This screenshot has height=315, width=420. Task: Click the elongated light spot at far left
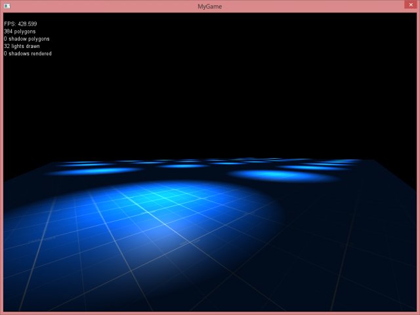[x=95, y=171]
